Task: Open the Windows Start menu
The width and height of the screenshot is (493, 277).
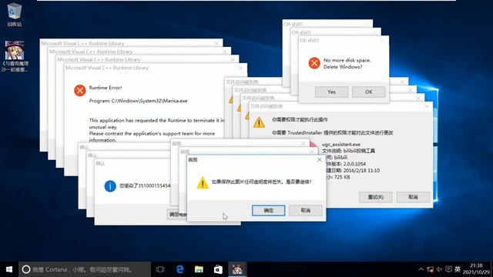Action: 9,269
